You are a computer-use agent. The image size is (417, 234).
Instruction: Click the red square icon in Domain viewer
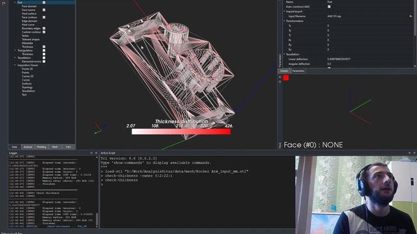point(286,78)
